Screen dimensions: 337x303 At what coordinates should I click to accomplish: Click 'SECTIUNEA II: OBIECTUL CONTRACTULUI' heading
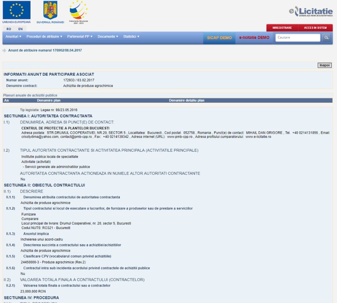pos(44,185)
